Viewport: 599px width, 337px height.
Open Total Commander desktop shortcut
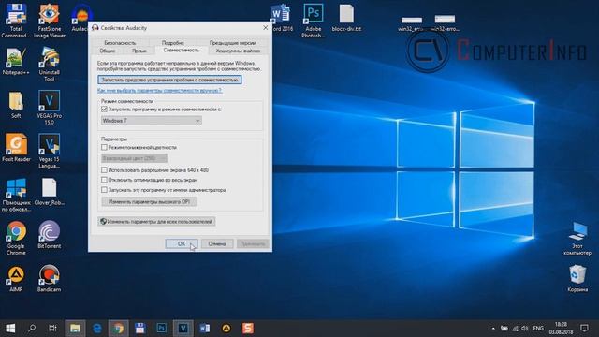coord(16,21)
